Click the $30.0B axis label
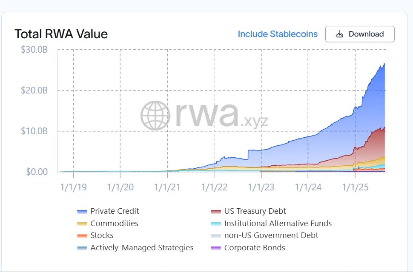The width and height of the screenshot is (413, 272). [34, 49]
